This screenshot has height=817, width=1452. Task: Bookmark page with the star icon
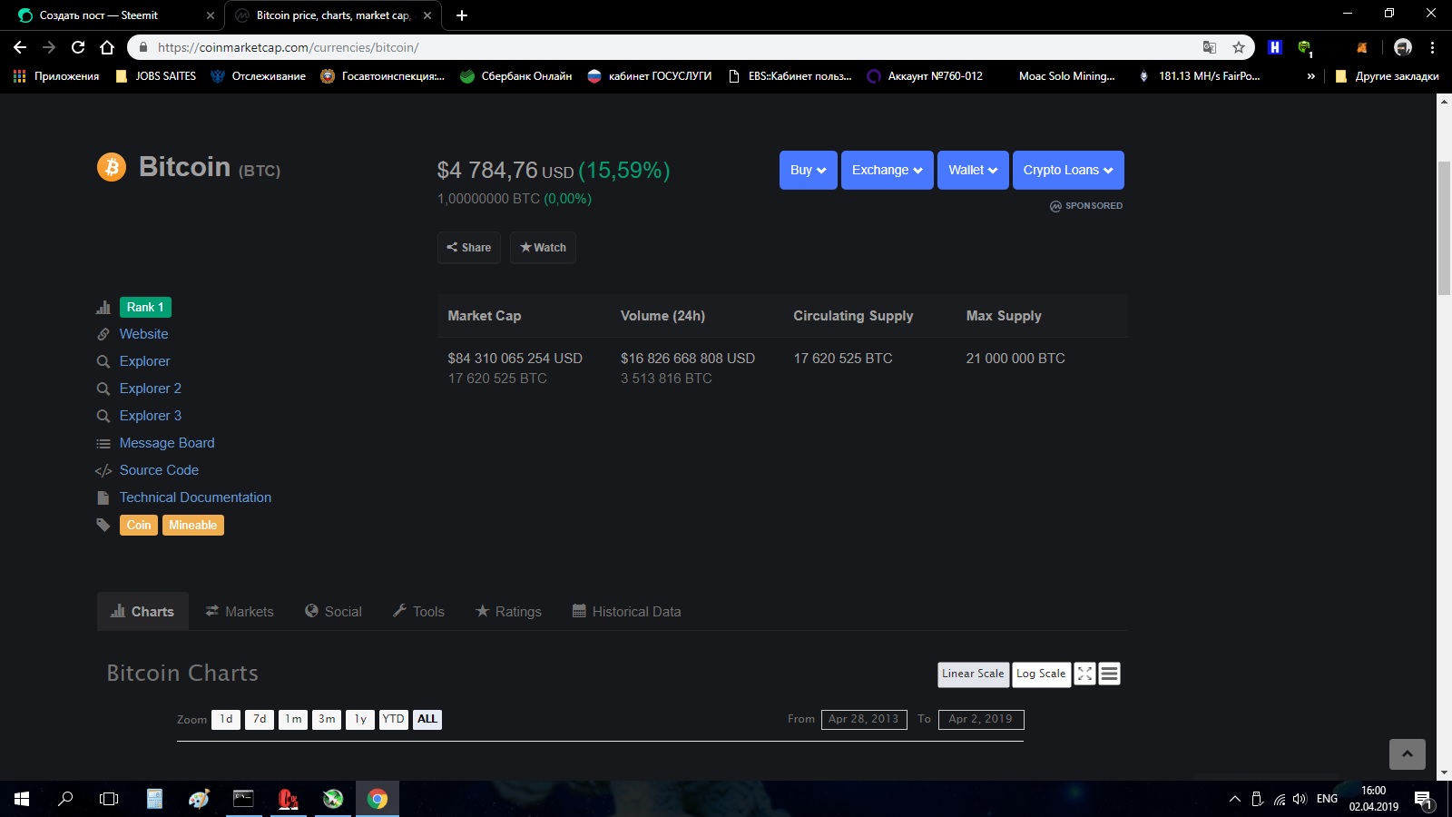point(1239,47)
